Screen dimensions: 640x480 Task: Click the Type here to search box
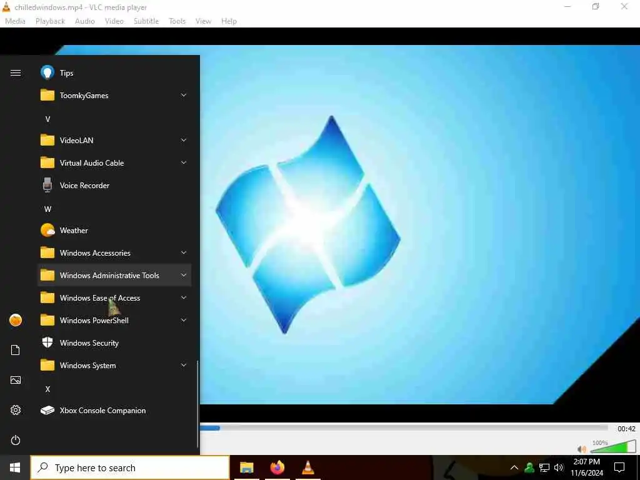130,467
